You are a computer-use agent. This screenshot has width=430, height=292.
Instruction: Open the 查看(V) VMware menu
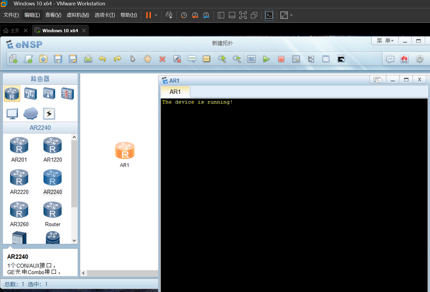(x=53, y=15)
